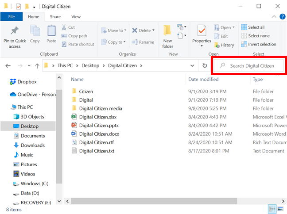The height and width of the screenshot is (214, 287).
Task: Switch to the Share ribbon tab
Action: (55, 17)
